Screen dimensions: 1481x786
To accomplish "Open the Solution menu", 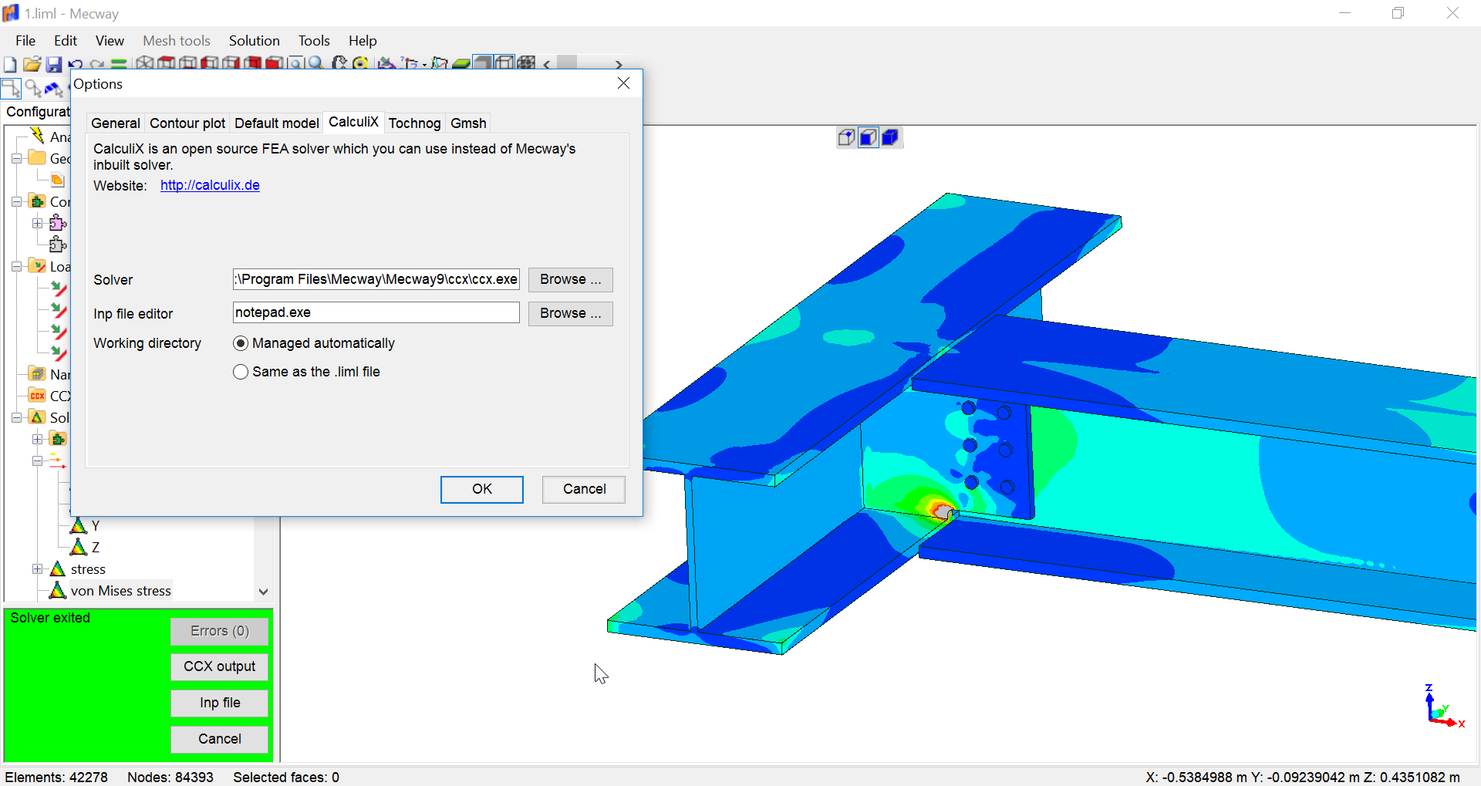I will pyautogui.click(x=254, y=41).
